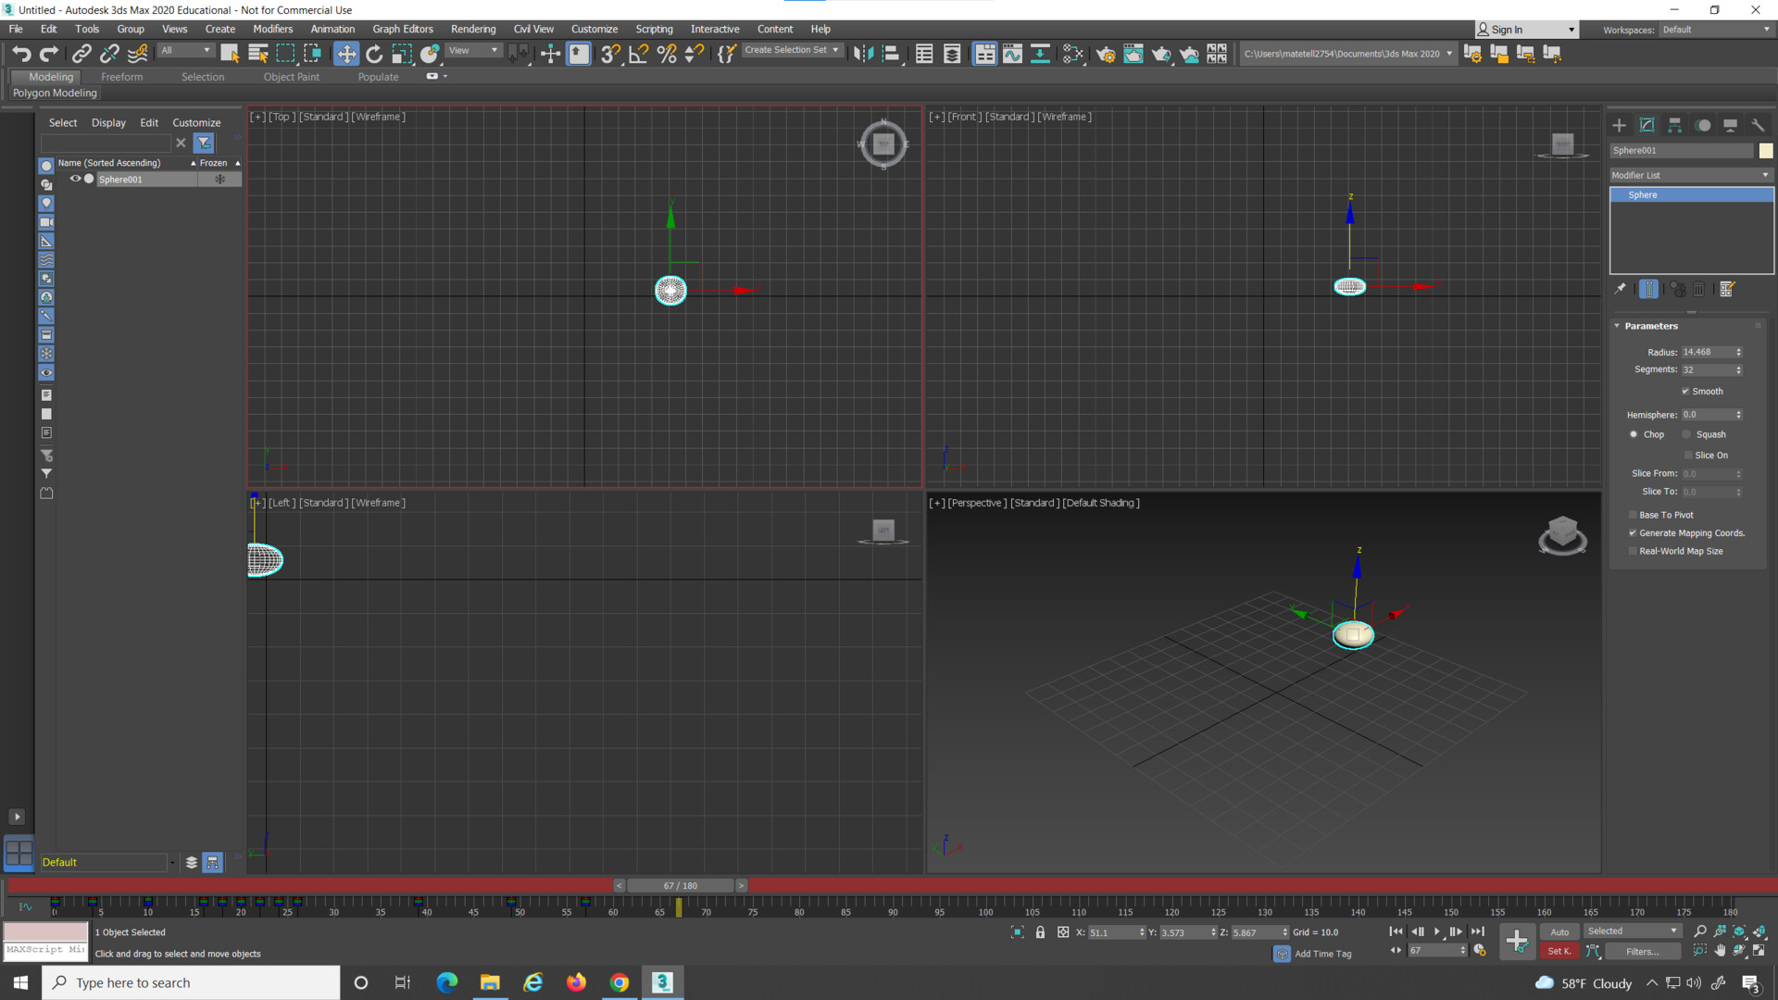Activate the Mirror tool icon
Viewport: 1778px width, 1000px height.
click(x=864, y=53)
